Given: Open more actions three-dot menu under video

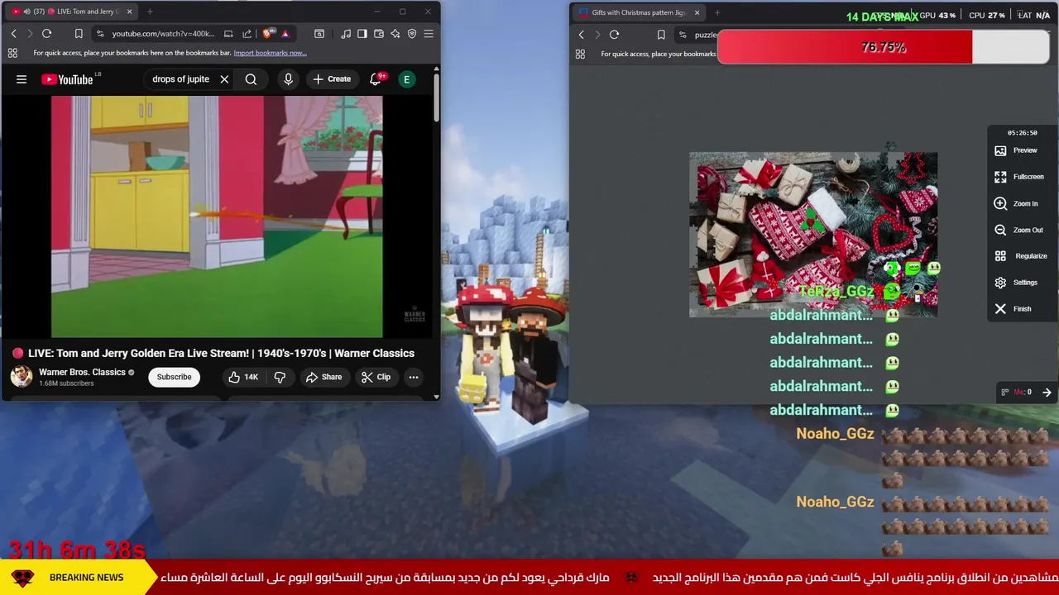Looking at the screenshot, I should pos(413,377).
